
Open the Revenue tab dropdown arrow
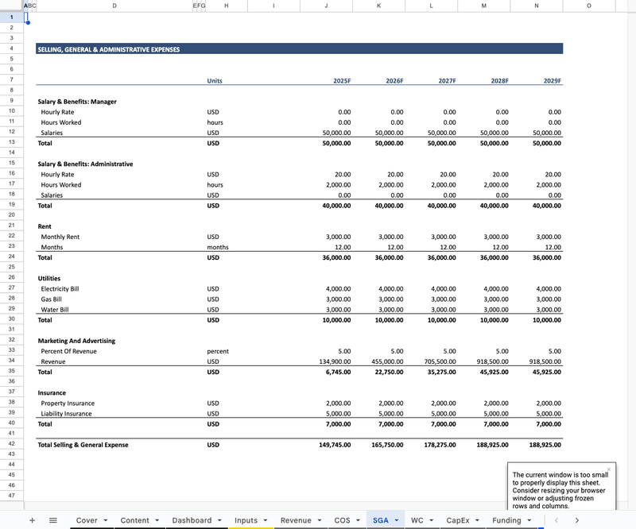coord(319,520)
